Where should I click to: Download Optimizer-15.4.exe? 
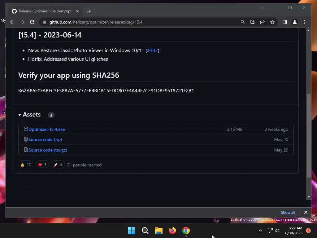tap(46, 129)
